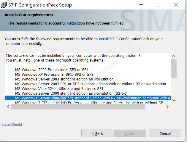Select the MS Windows XP Professional line
The width and height of the screenshot is (187, 142).
click(x=54, y=74)
